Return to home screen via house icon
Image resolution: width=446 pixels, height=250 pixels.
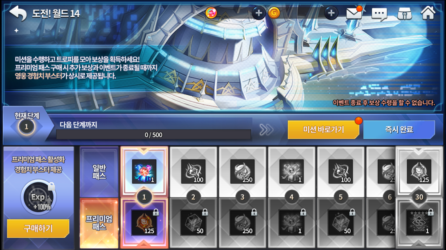pos(428,13)
